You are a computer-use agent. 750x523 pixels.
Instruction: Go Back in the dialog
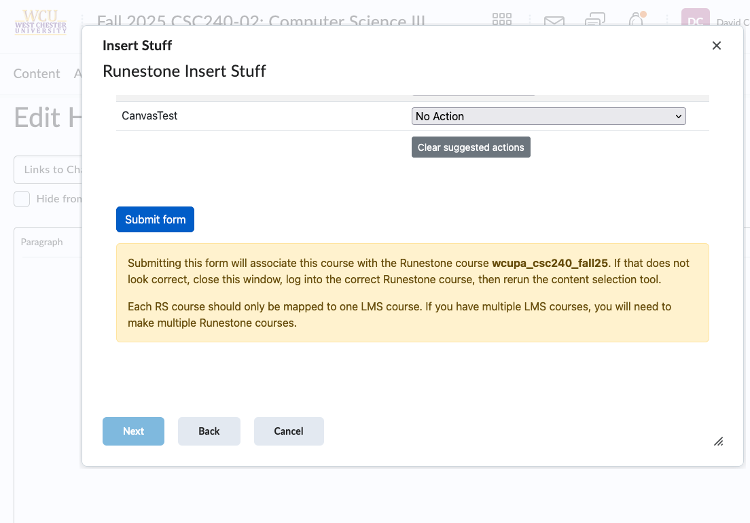coord(209,431)
